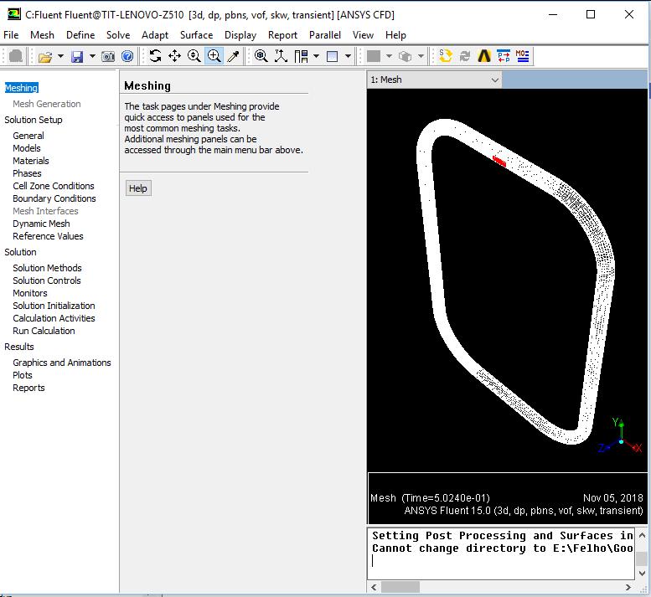Select Plots under Results
The image size is (651, 597).
tap(23, 375)
